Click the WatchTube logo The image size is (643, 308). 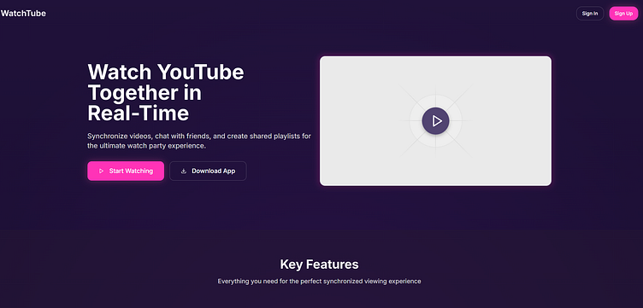pos(23,14)
